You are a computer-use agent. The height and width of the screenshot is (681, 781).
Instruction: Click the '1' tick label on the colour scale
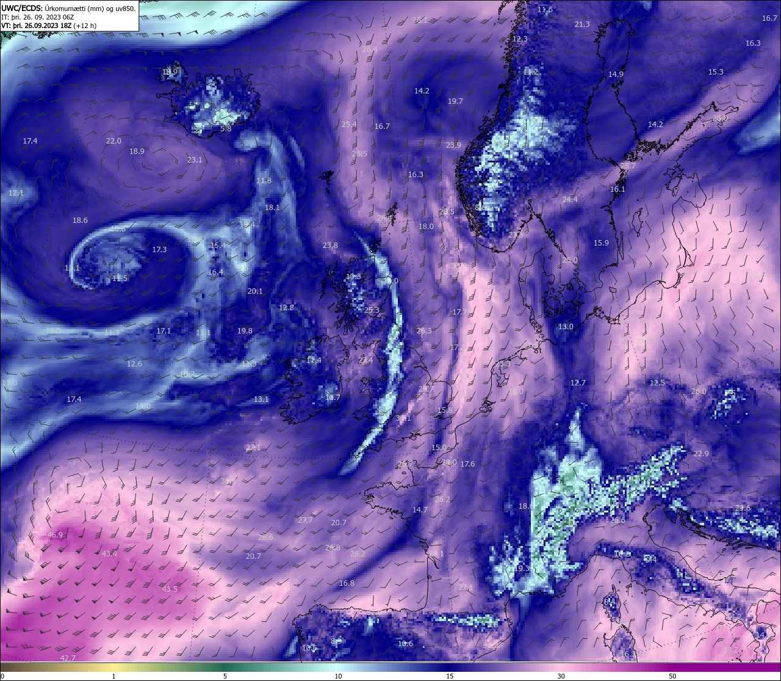114,676
